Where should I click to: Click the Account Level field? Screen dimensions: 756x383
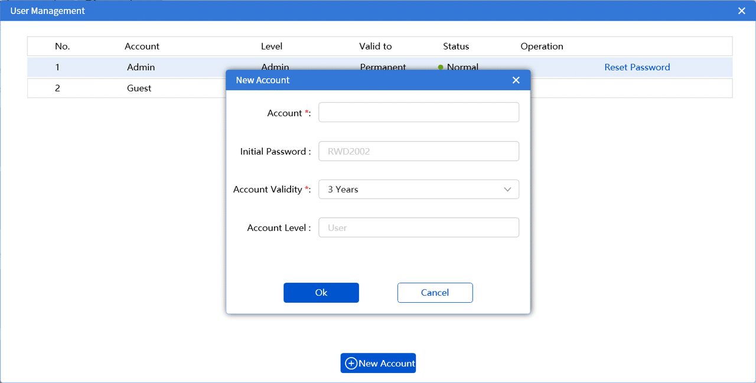click(419, 228)
